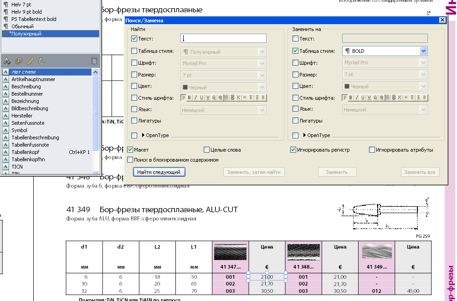
Task: Expand the OpenType section under Найти
Action: (143, 135)
